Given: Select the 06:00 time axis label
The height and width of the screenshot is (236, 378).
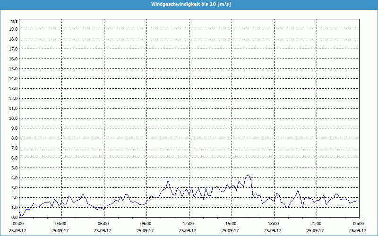Looking at the screenshot, I should [103, 223].
